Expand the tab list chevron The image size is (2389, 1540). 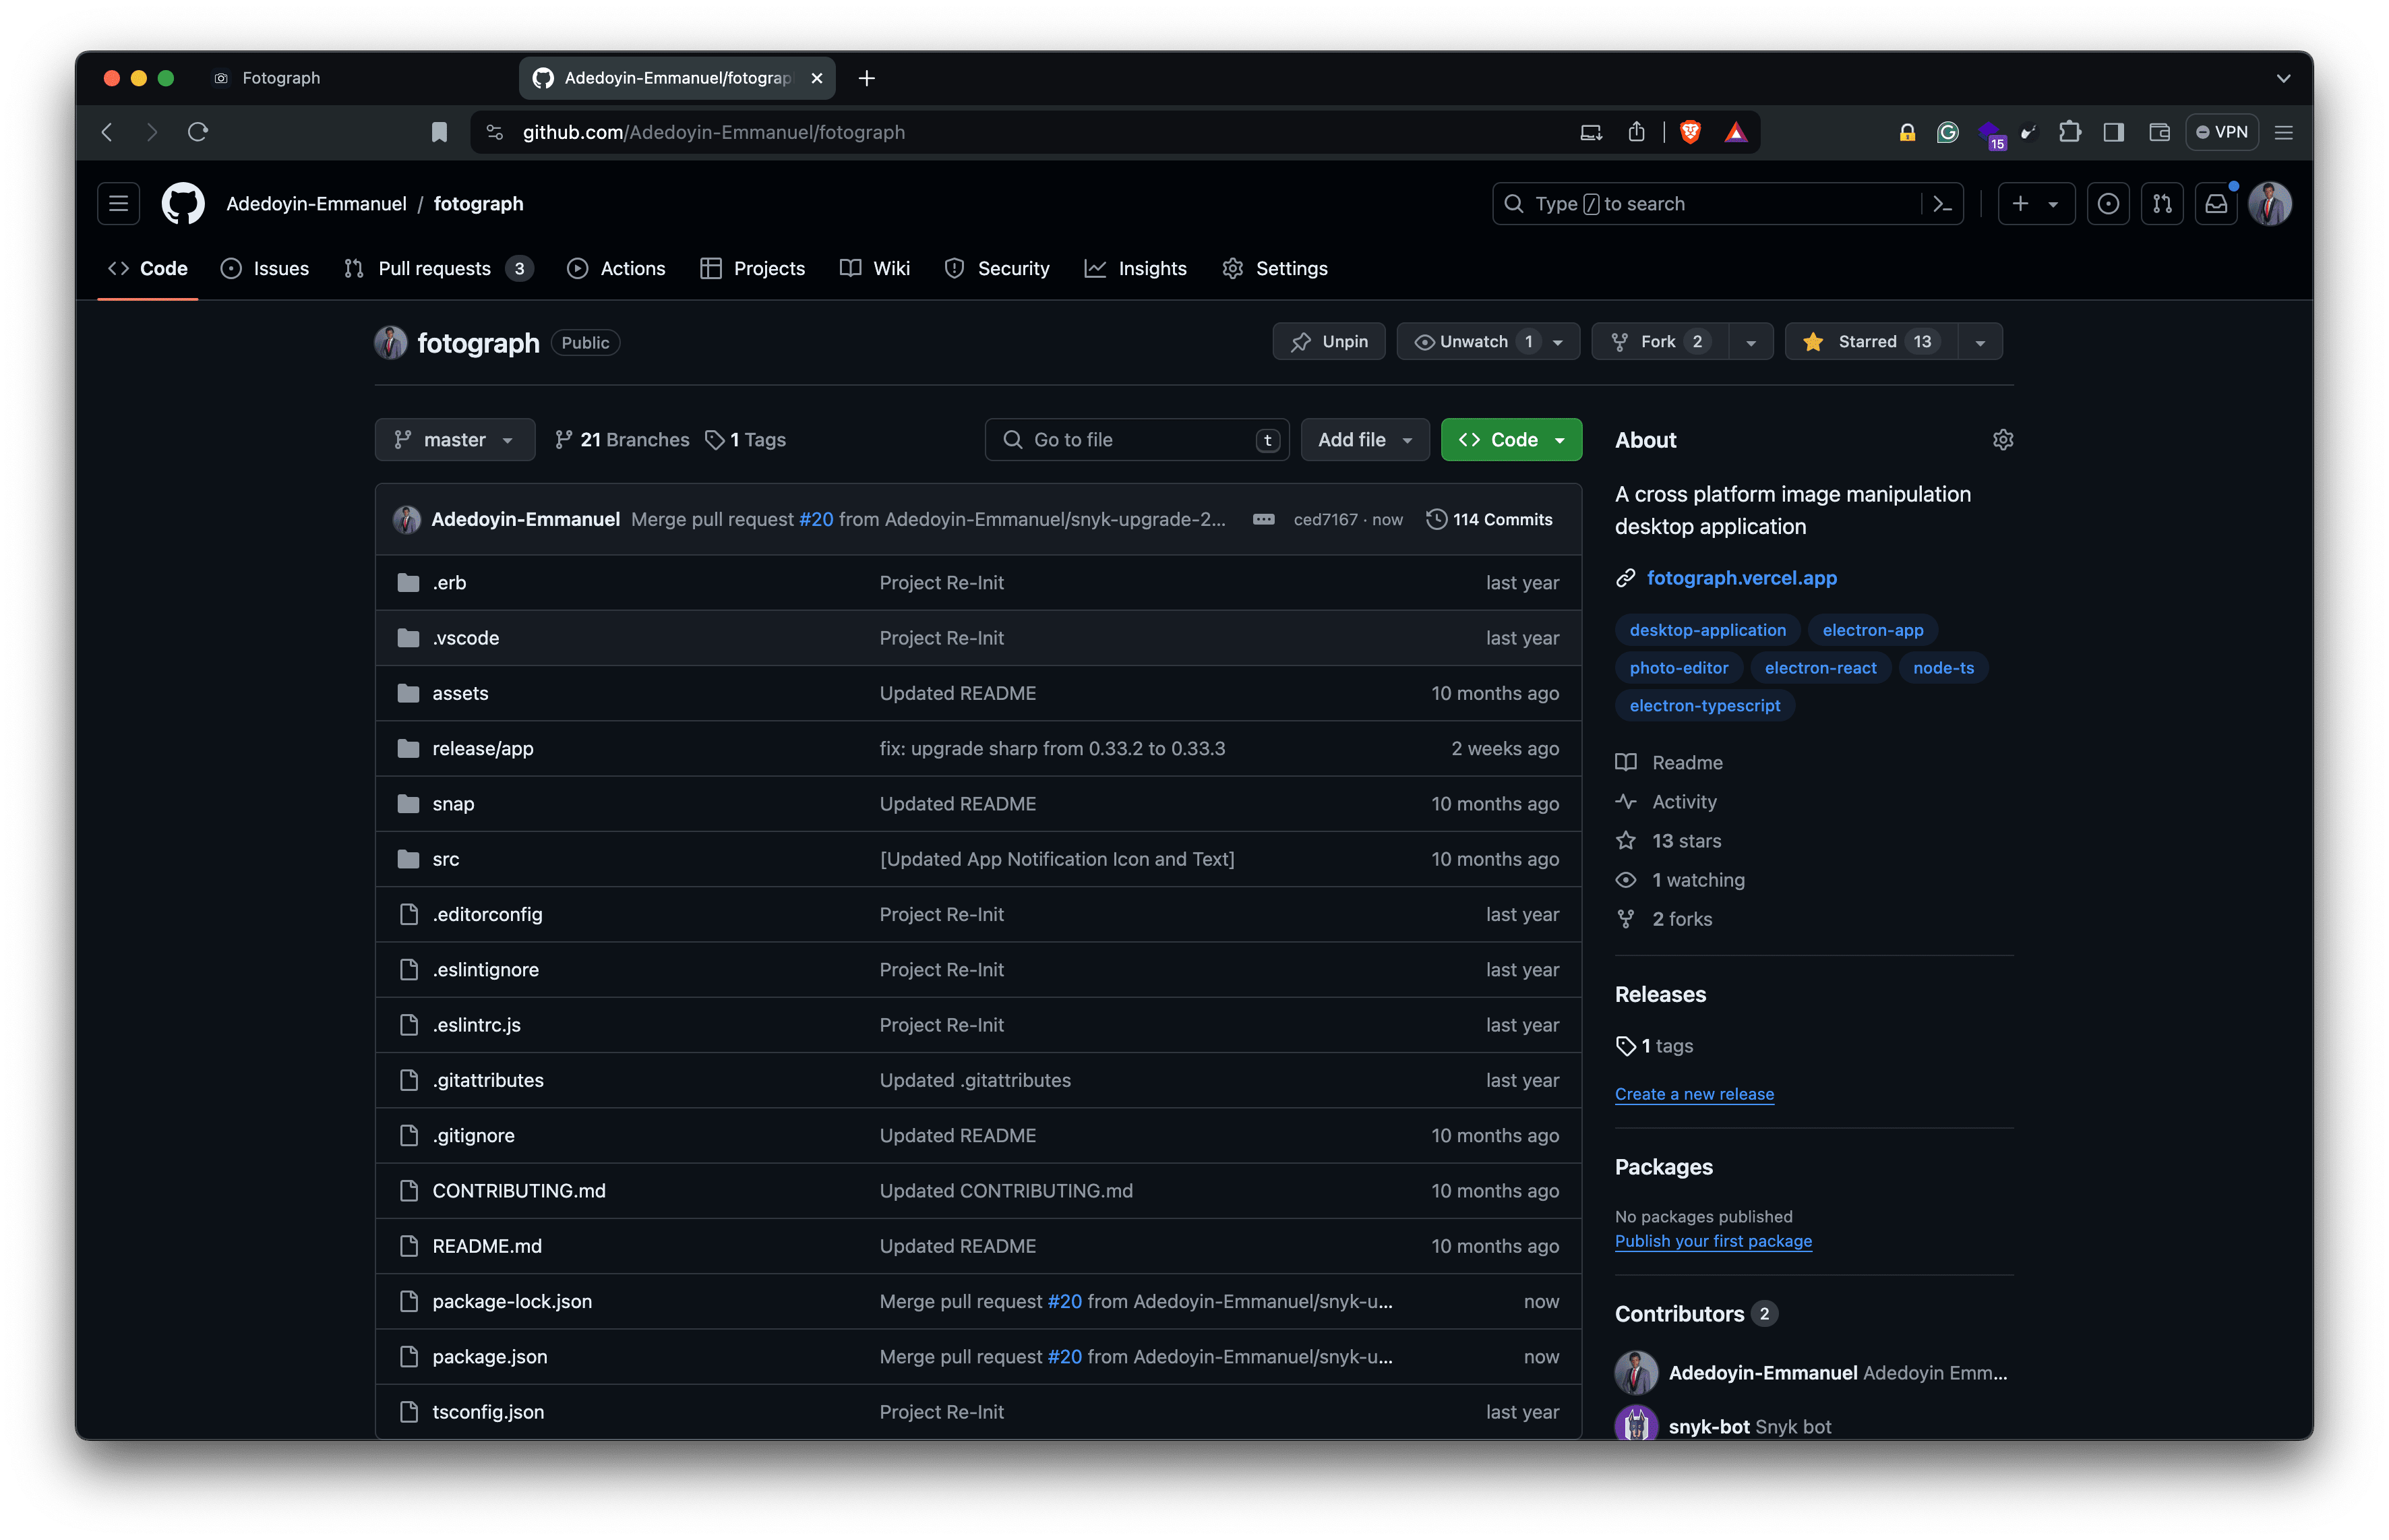[x=2283, y=78]
